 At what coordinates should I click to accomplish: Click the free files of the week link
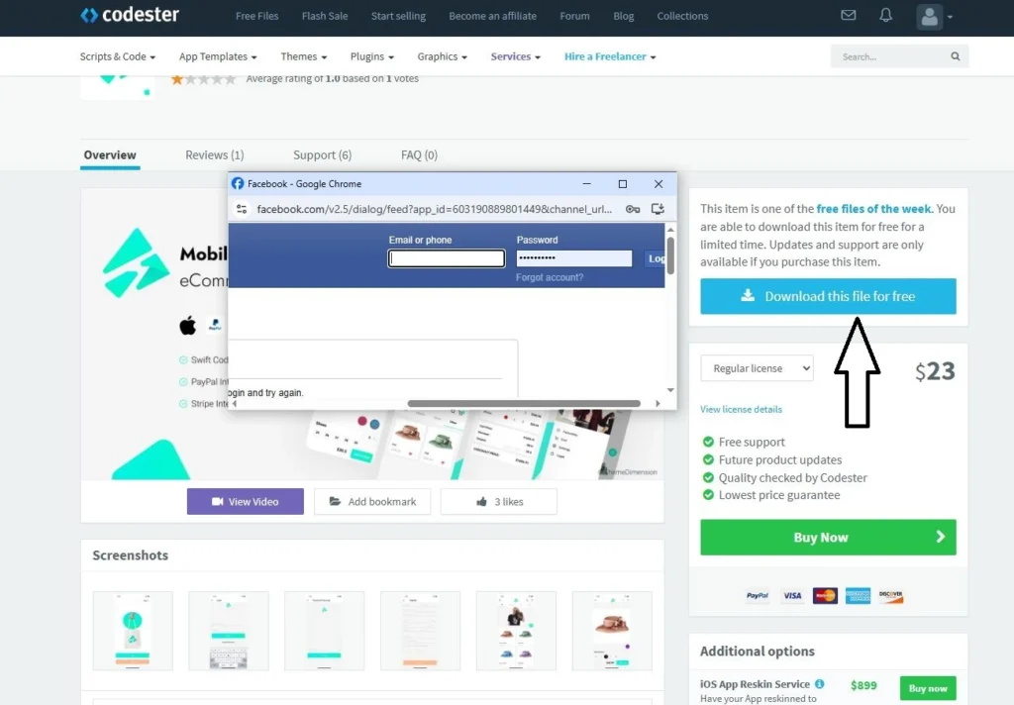(x=873, y=209)
